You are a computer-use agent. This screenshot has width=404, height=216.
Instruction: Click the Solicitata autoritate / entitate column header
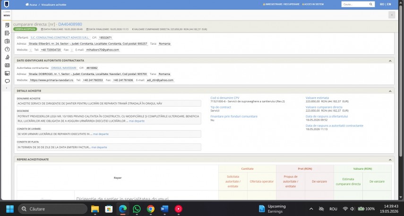233,182
